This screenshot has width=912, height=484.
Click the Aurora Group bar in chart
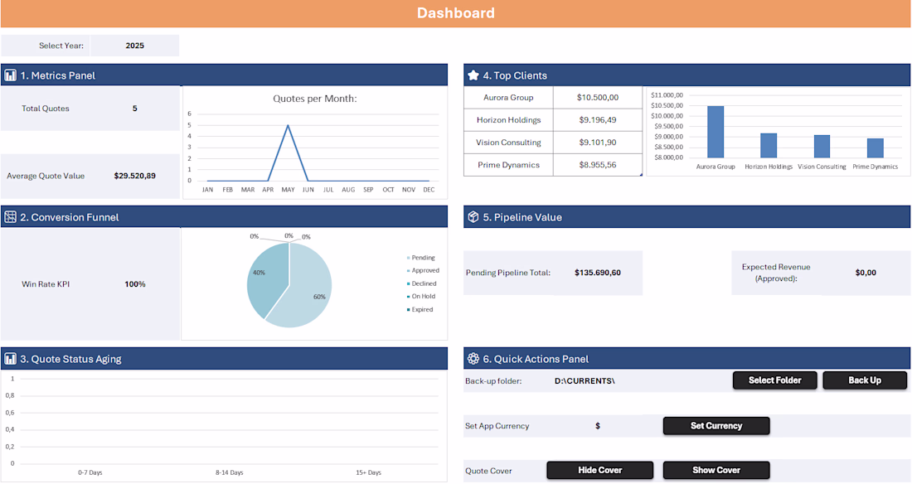[x=716, y=132]
